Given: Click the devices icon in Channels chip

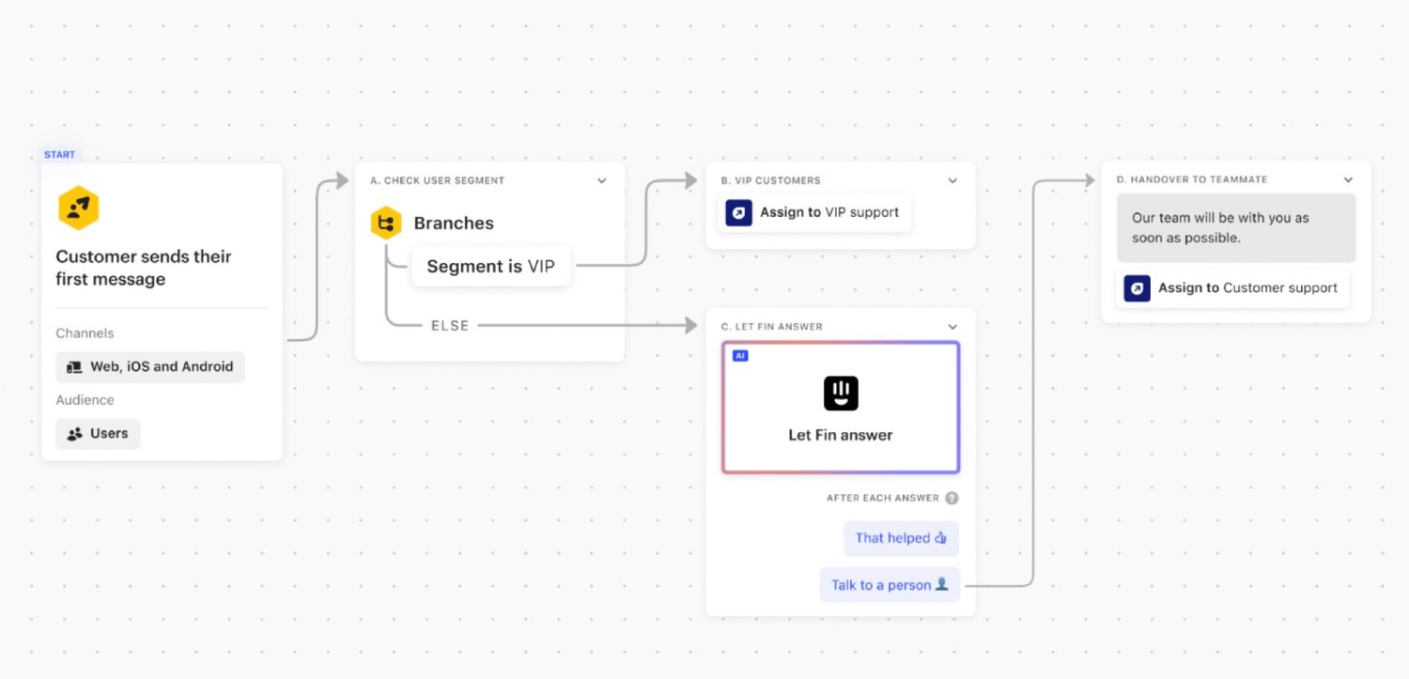Looking at the screenshot, I should tap(74, 367).
